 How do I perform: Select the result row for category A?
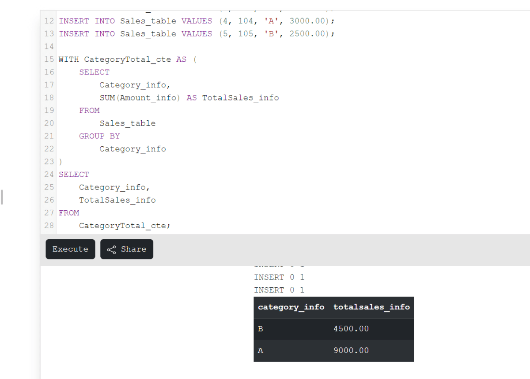pos(309,350)
